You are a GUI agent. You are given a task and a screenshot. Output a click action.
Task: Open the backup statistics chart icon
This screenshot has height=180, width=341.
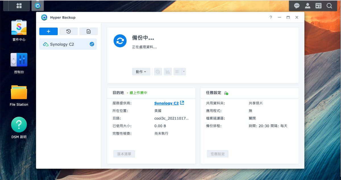point(168,72)
